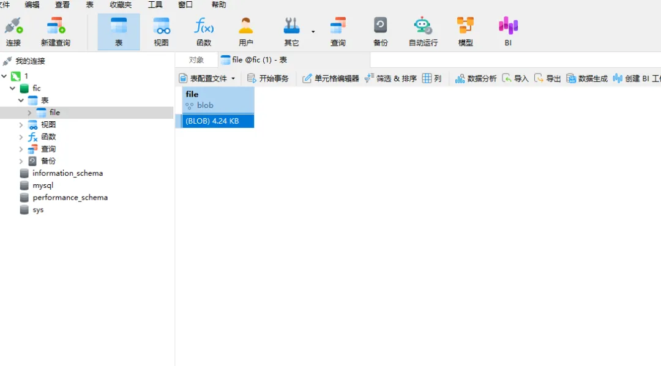
Task: Open the Table (表) menu
Action: pos(90,5)
